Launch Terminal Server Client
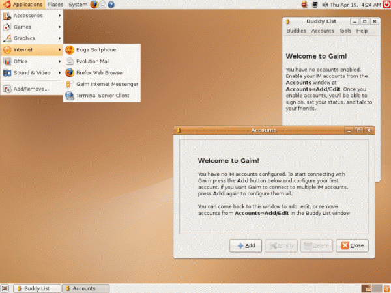Viewport: 391px width, 293px height. [102, 96]
